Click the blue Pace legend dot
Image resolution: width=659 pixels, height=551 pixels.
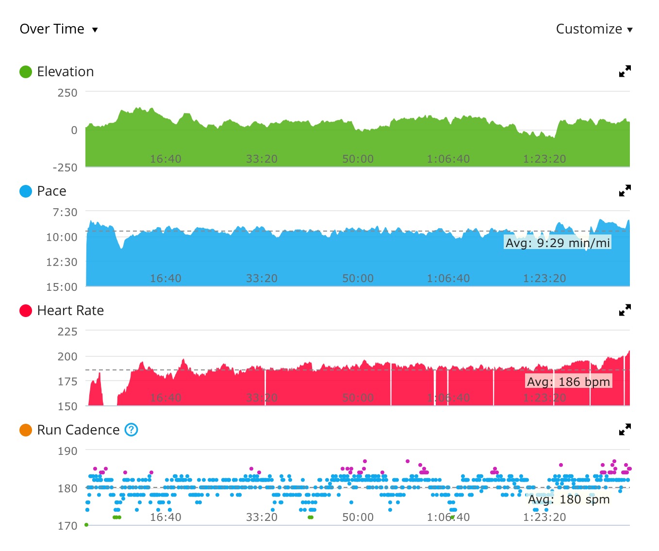point(26,191)
